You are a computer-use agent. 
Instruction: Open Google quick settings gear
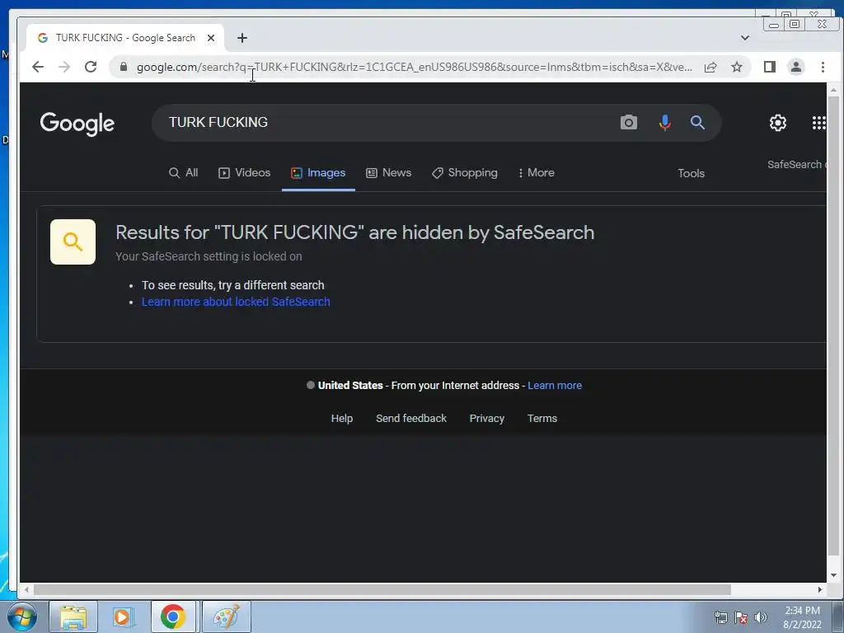(778, 123)
